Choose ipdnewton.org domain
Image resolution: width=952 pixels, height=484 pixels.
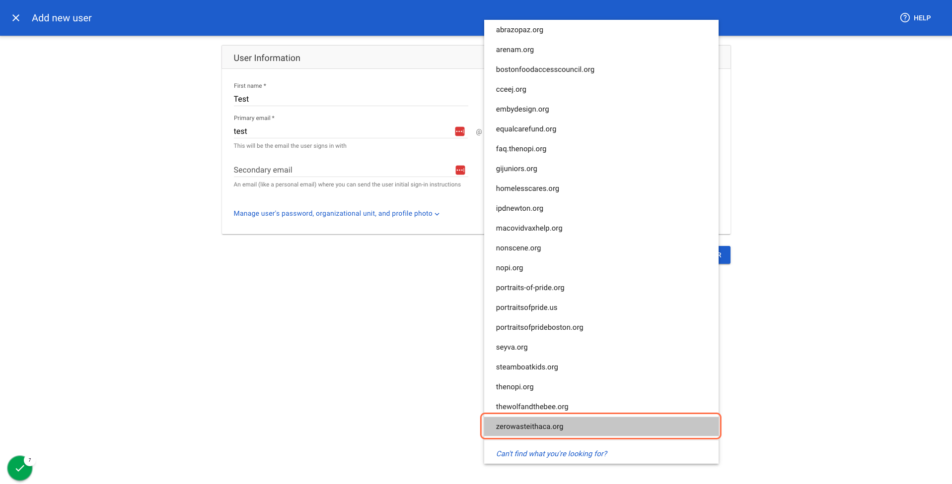601,208
